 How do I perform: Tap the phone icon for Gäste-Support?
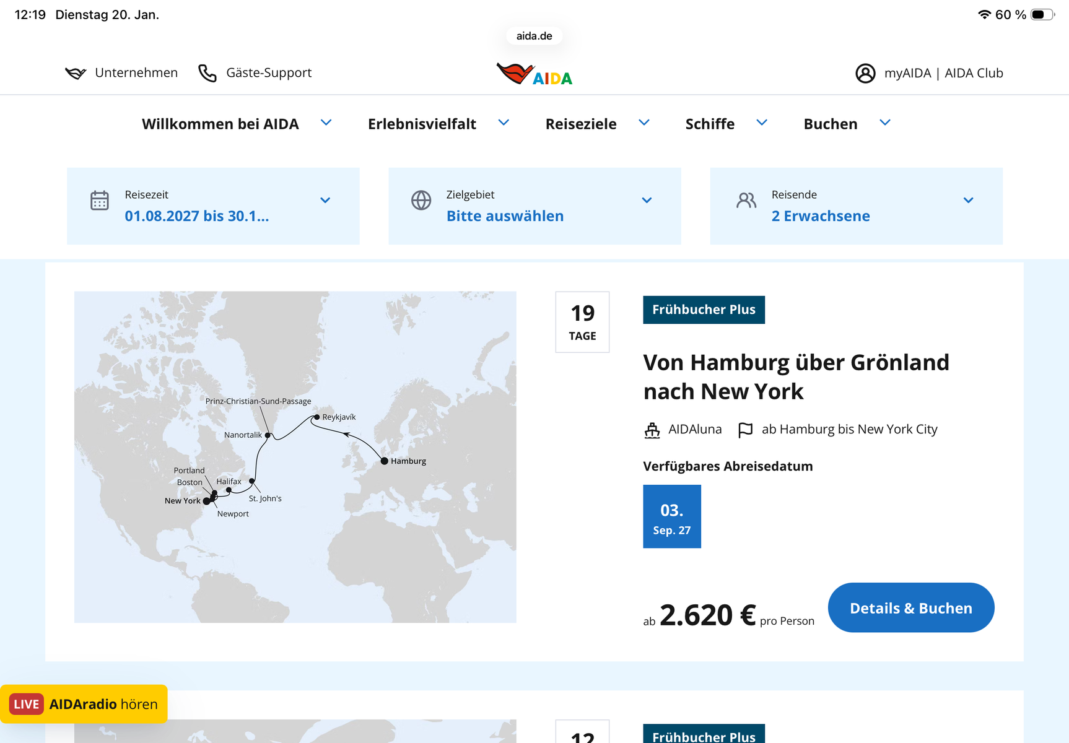207,73
